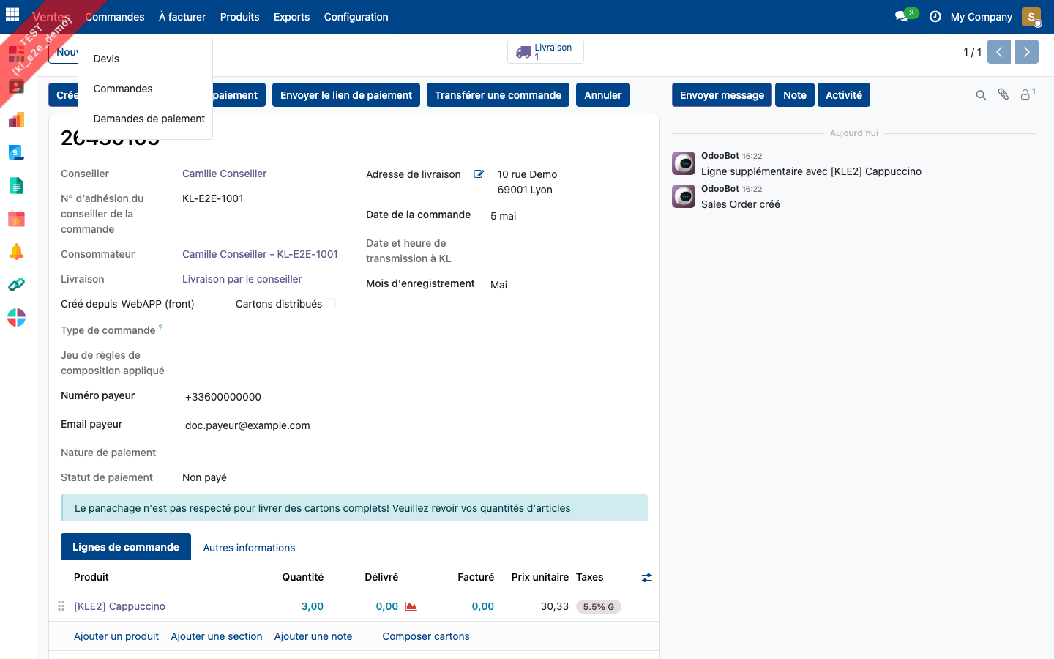Open the forecast chart icon on Cappuccino line
The image size is (1054, 659).
tap(411, 606)
